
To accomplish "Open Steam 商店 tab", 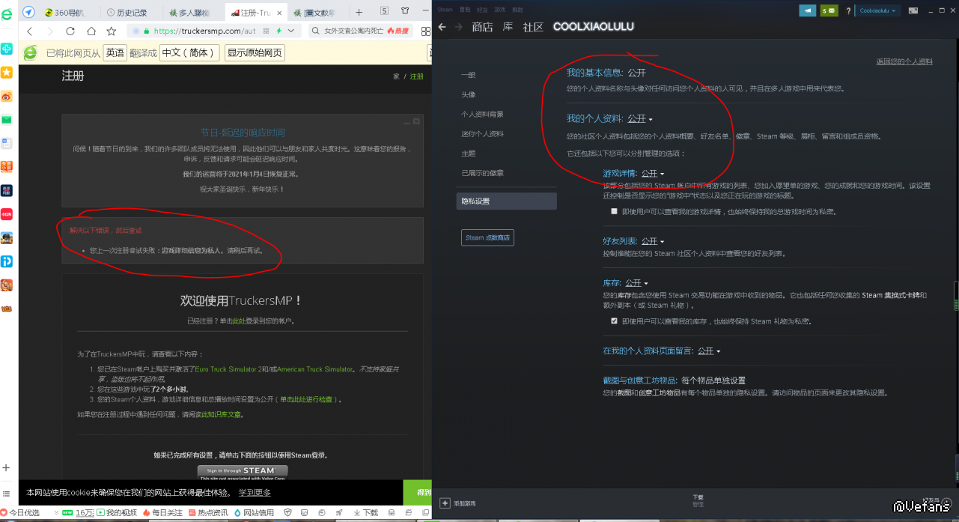I will point(482,27).
